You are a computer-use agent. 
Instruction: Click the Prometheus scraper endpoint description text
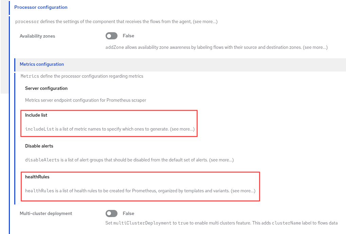tap(86, 100)
